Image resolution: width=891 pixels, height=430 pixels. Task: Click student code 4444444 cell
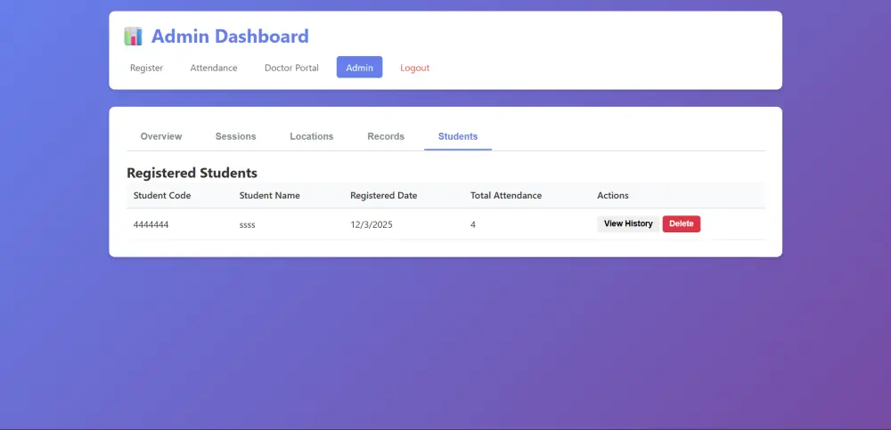(x=151, y=225)
